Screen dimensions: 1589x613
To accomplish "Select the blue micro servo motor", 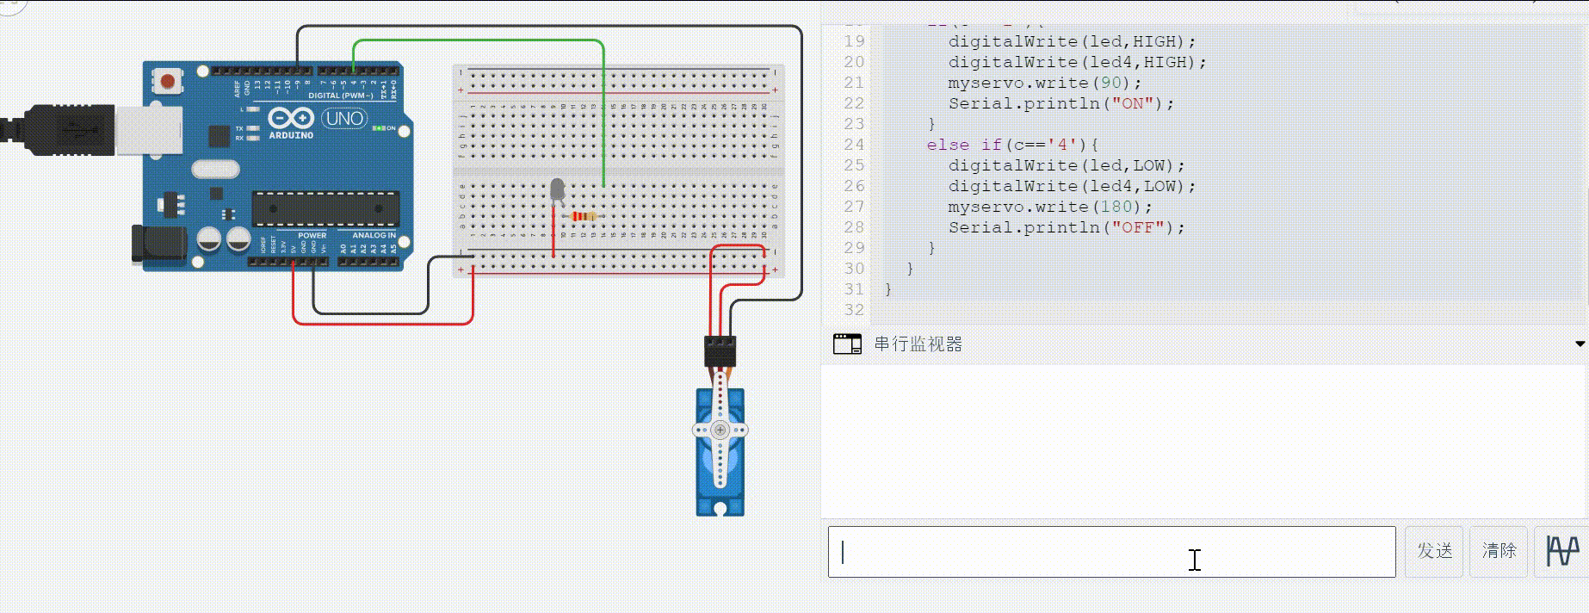I will coord(720,452).
